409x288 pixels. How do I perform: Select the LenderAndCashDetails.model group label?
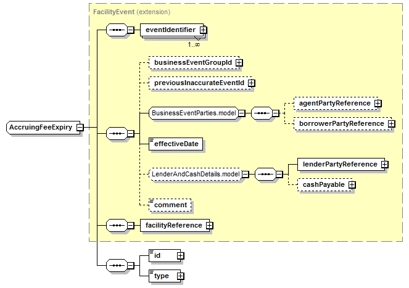click(x=196, y=174)
